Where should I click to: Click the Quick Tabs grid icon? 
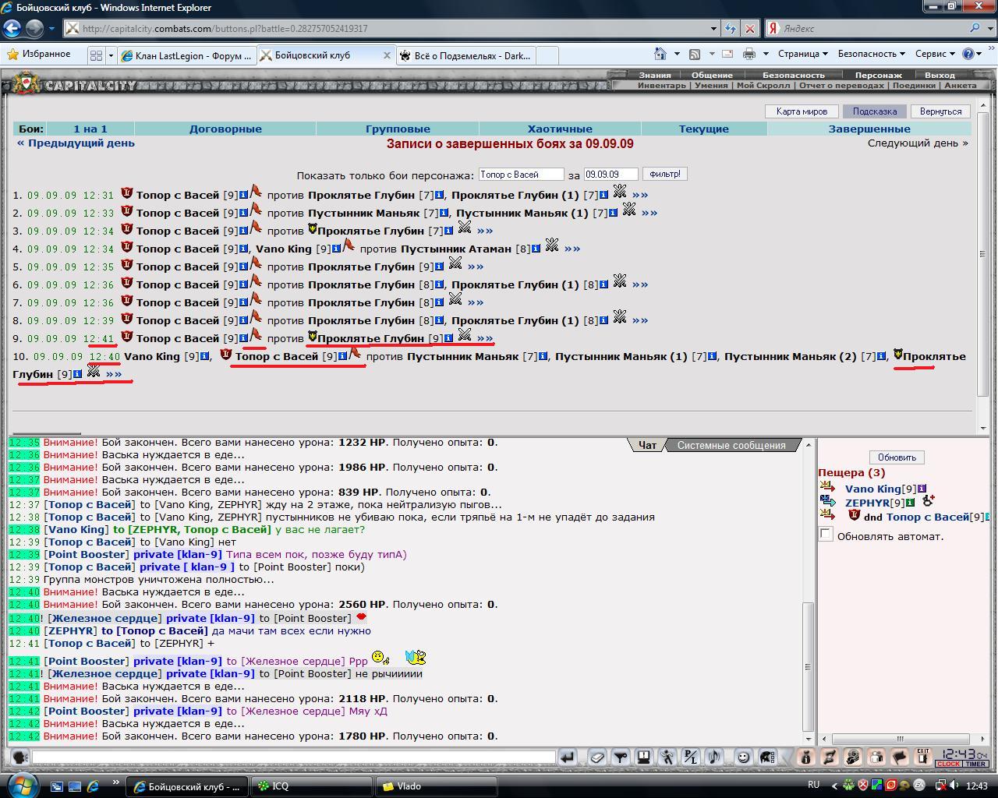96,55
